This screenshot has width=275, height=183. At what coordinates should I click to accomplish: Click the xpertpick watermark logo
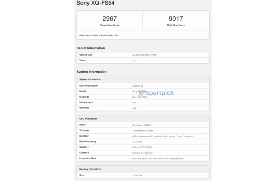coord(156,93)
